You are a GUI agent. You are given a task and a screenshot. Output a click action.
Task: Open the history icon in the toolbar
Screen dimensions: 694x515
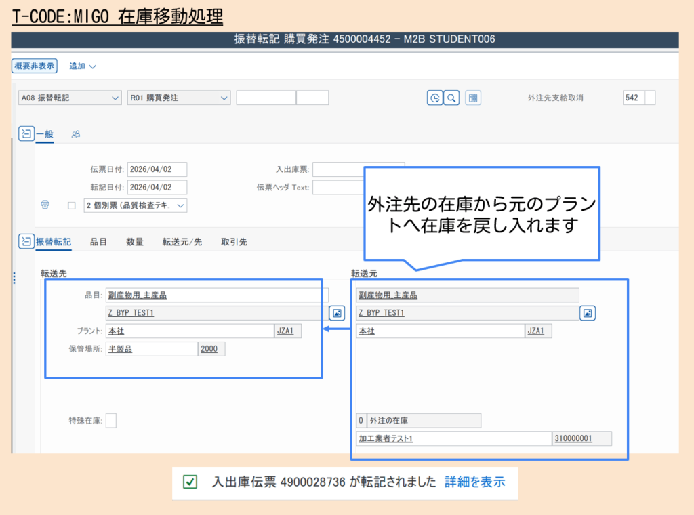pos(434,98)
